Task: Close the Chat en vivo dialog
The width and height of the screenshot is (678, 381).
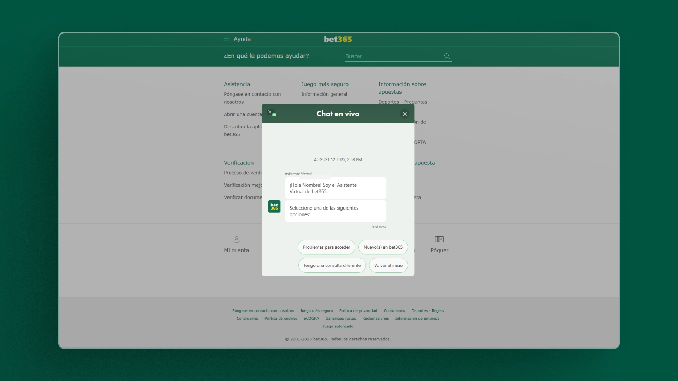Action: pos(405,114)
